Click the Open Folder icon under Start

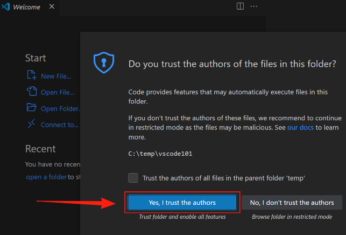tap(31, 108)
